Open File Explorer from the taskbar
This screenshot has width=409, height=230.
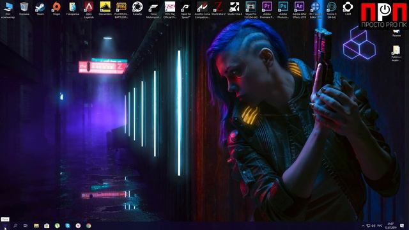(36, 226)
